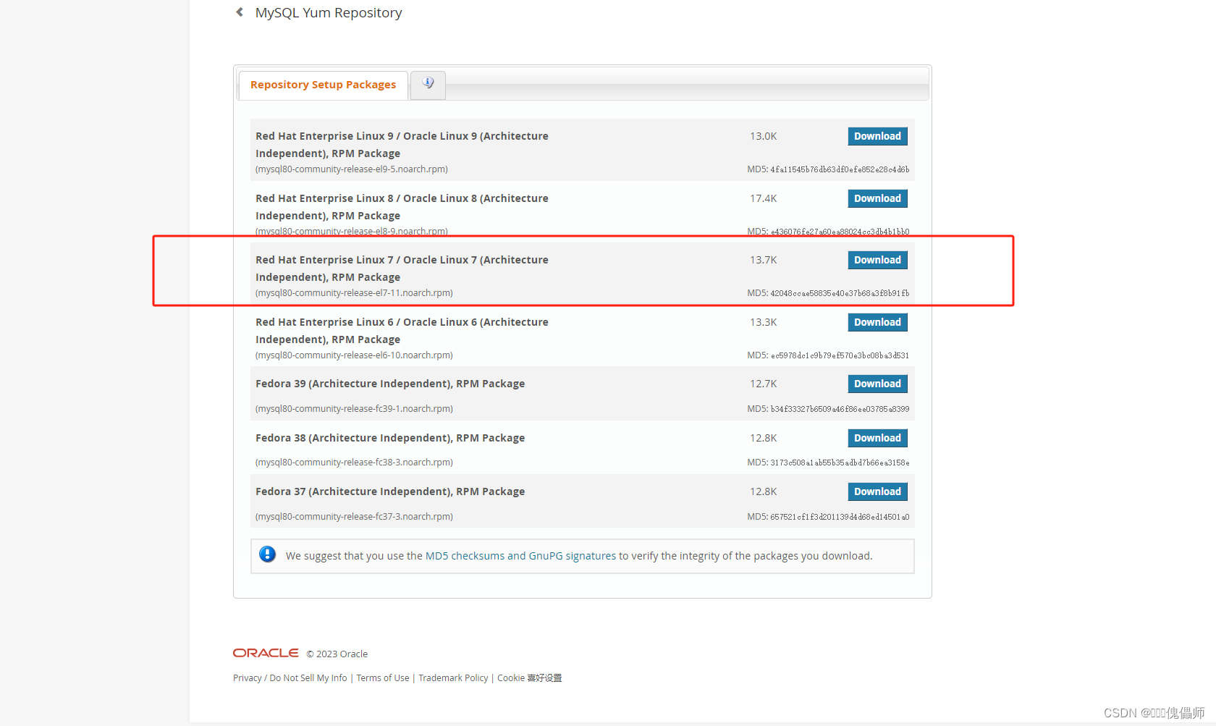This screenshot has height=726, width=1216.
Task: Open the MySQL Yum Repository heading link
Action: [329, 12]
